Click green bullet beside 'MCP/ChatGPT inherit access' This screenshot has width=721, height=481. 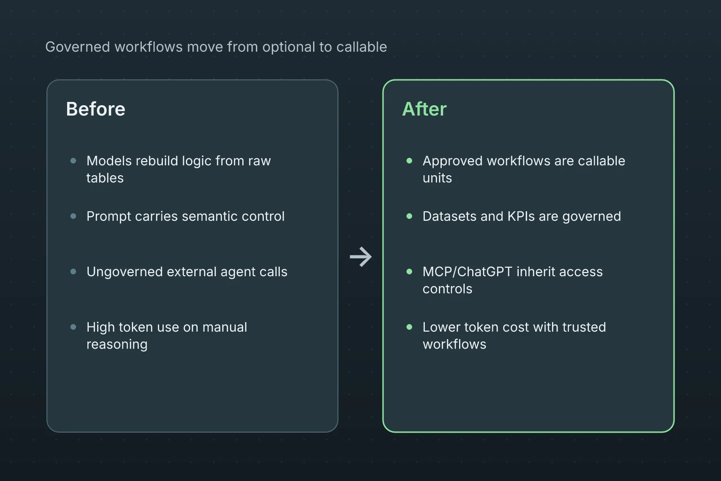coord(409,272)
